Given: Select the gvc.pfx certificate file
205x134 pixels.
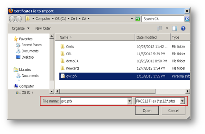Looking at the screenshot, I should 70,76.
